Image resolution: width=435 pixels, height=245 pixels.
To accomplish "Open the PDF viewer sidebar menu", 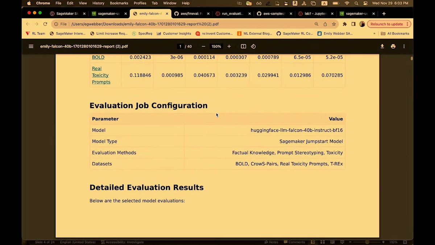I will pos(31,46).
